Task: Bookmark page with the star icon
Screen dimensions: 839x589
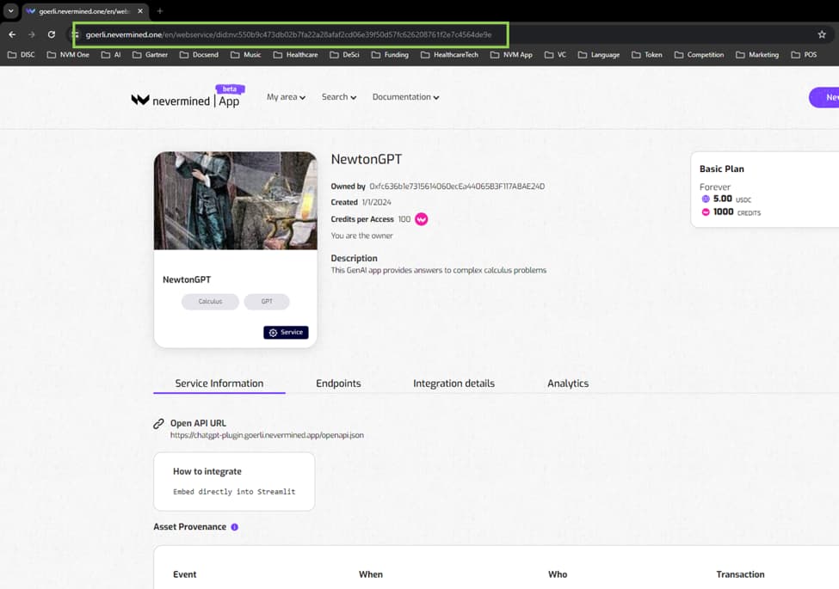Action: tap(822, 34)
